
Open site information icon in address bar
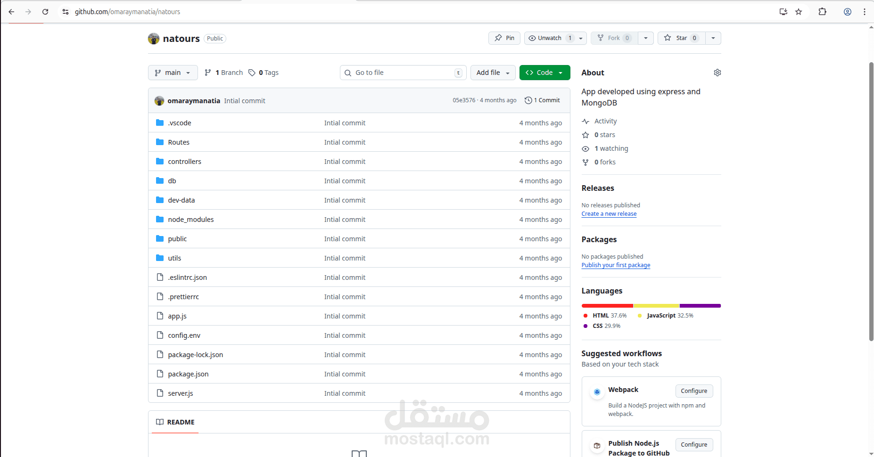click(66, 12)
